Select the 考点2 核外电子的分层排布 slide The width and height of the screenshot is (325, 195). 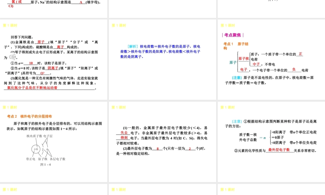click(54, 142)
